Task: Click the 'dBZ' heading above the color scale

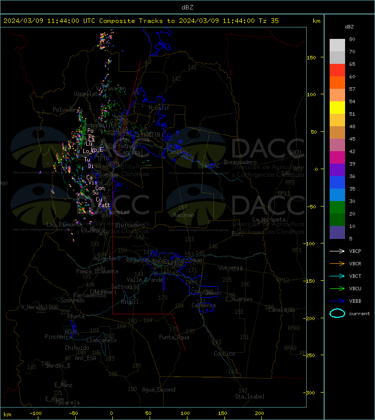Action: 349,27
